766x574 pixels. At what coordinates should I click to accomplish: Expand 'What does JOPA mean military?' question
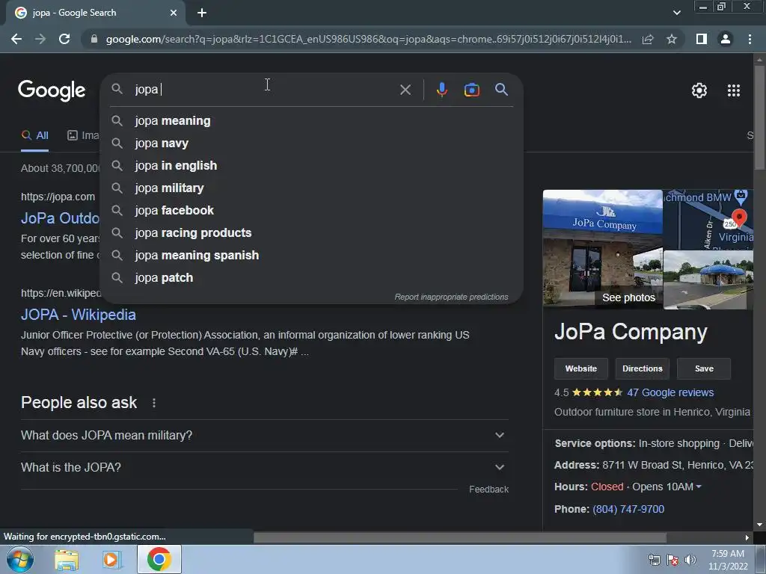264,436
